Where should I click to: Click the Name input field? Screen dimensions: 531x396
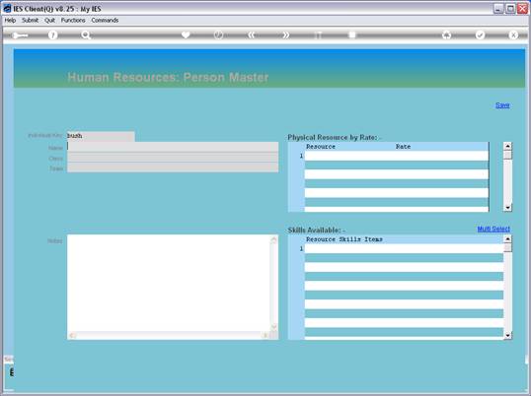[x=173, y=147]
